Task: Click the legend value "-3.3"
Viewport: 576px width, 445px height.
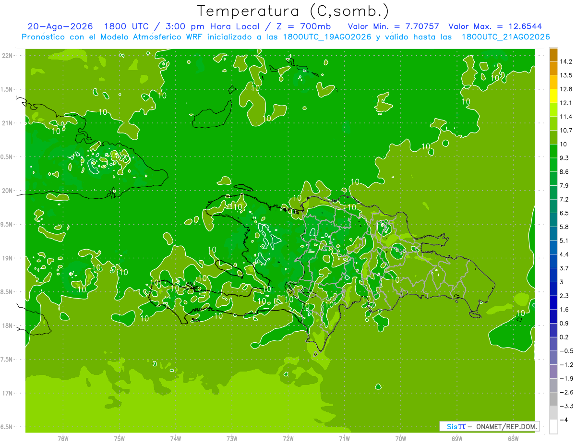Action: 566,406
